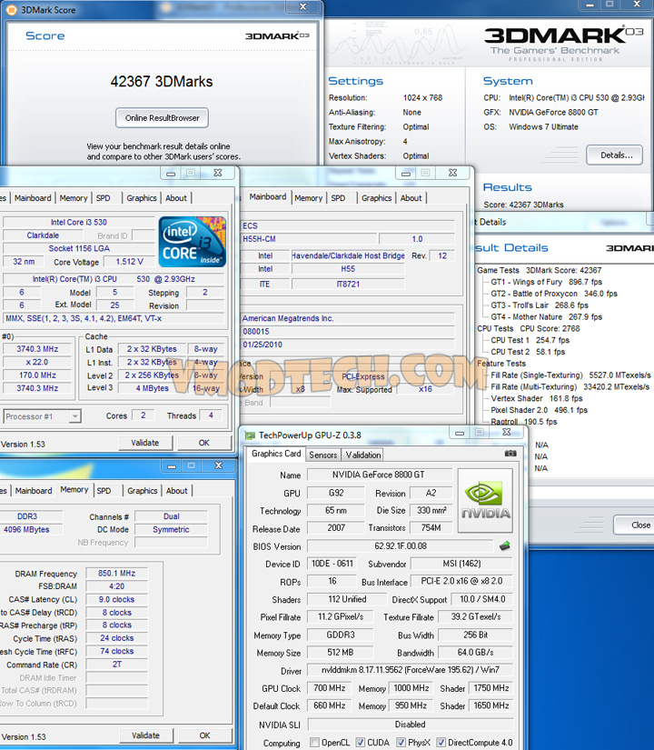Select the CPU Test 1 result row

coord(530,340)
